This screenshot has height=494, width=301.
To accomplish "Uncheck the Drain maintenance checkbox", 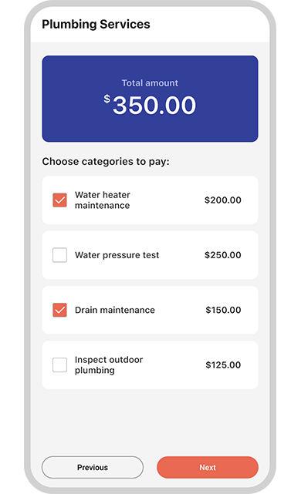I will coord(59,310).
